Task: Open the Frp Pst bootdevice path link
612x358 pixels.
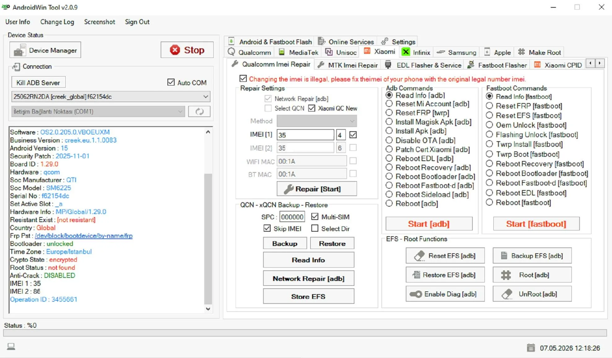Action: pyautogui.click(x=84, y=236)
